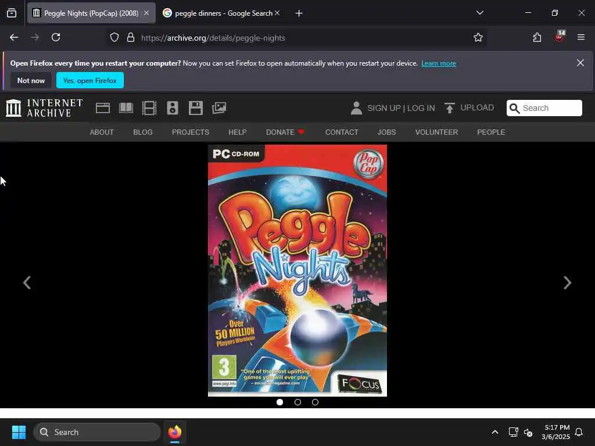
Task: Reload the page with refresh icon
Action: tap(56, 38)
